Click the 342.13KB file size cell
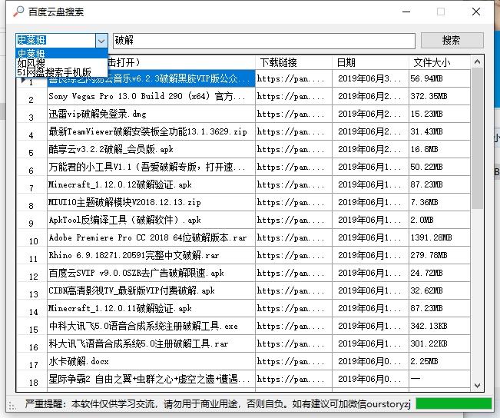Viewport: 500px width, 418px height. tap(440, 326)
